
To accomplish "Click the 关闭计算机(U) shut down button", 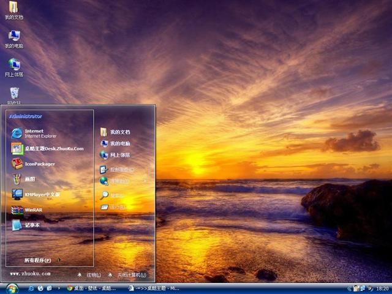I will pyautogui.click(x=127, y=275).
